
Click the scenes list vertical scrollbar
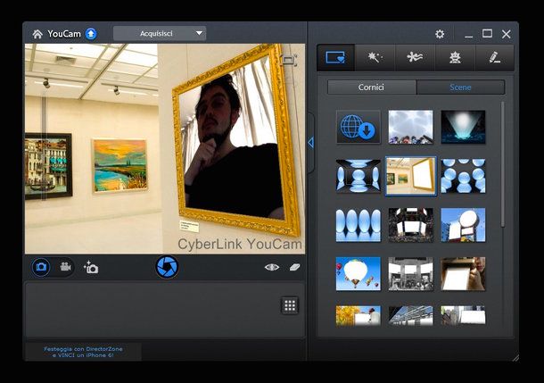(503, 165)
